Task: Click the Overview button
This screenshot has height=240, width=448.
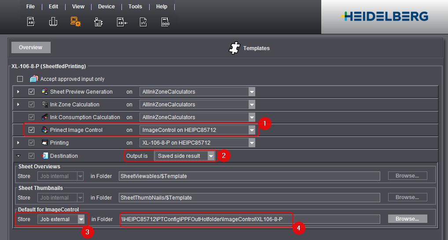Action: pyautogui.click(x=31, y=47)
